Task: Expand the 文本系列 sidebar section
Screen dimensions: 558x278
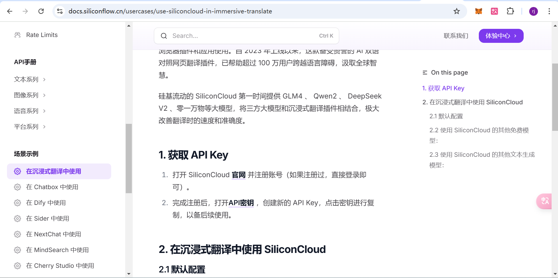Action: (x=30, y=80)
